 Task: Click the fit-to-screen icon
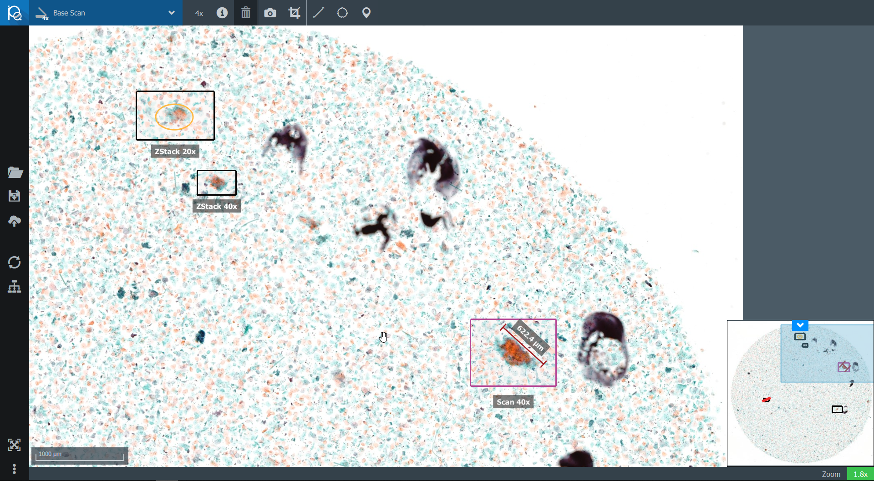tap(15, 445)
